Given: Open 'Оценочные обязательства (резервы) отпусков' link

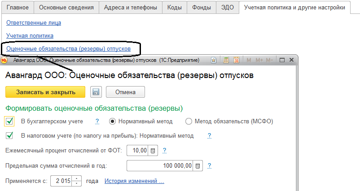Looking at the screenshot, I should (68, 48).
